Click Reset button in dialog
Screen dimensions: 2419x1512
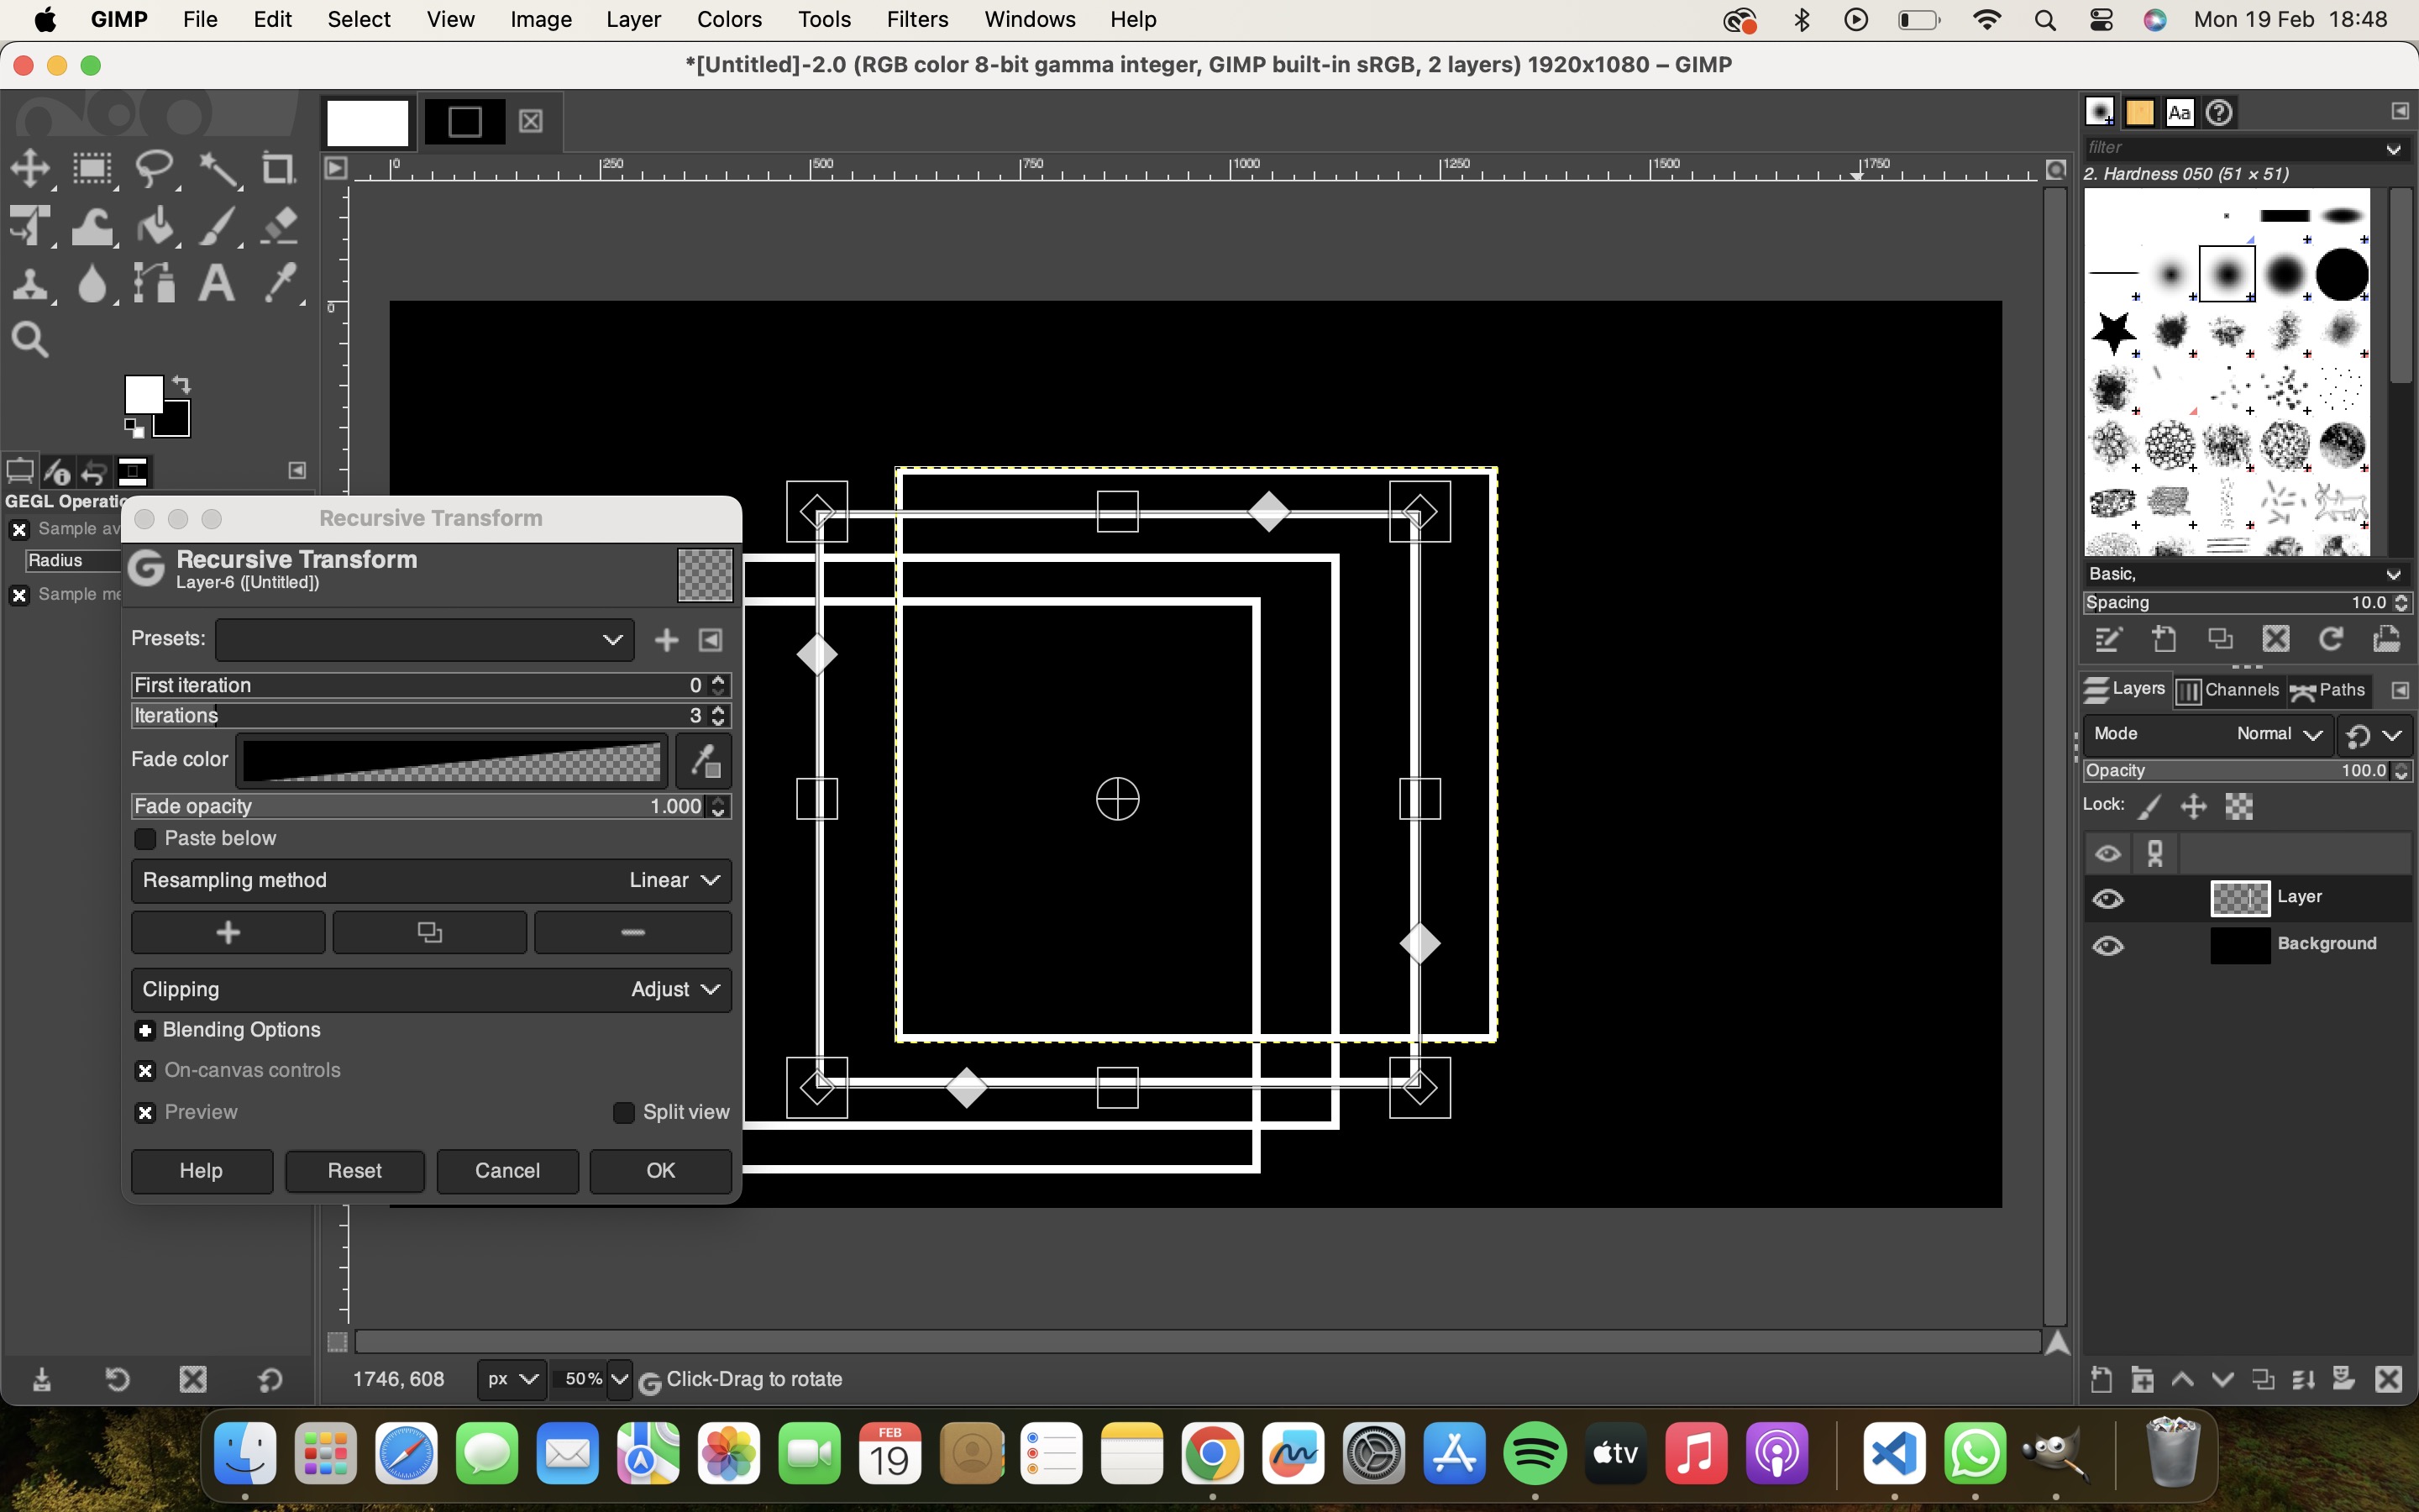click(354, 1168)
